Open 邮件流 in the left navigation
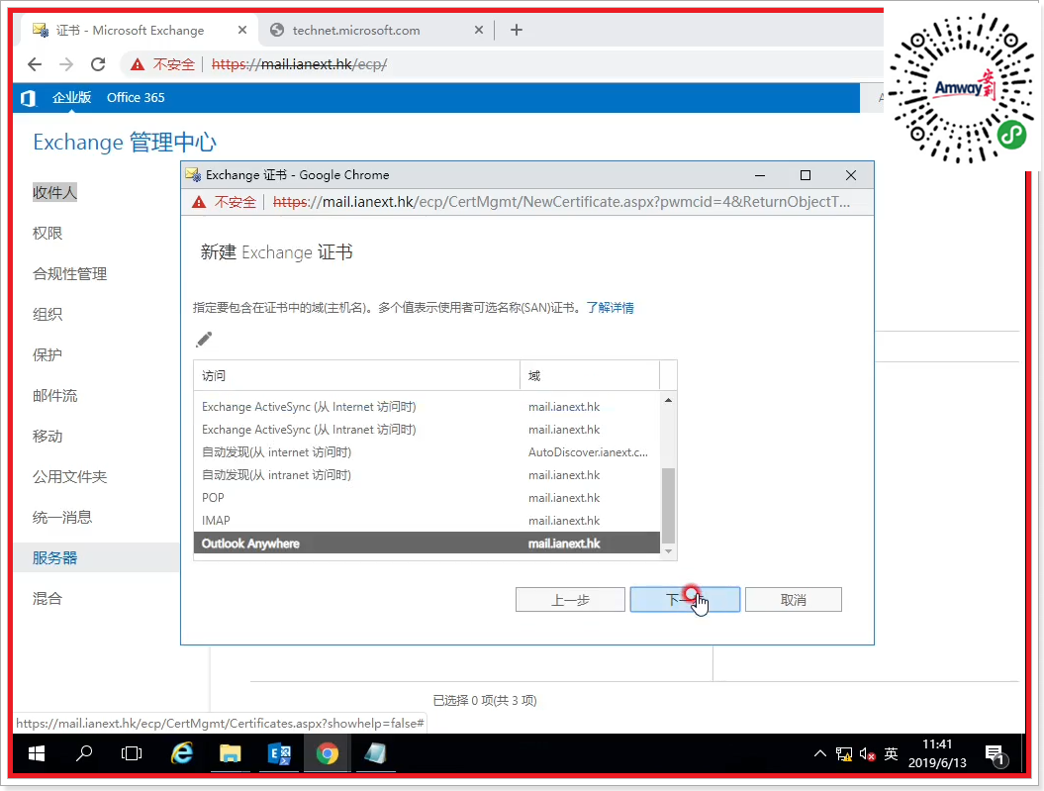The width and height of the screenshot is (1044, 791). [x=55, y=396]
